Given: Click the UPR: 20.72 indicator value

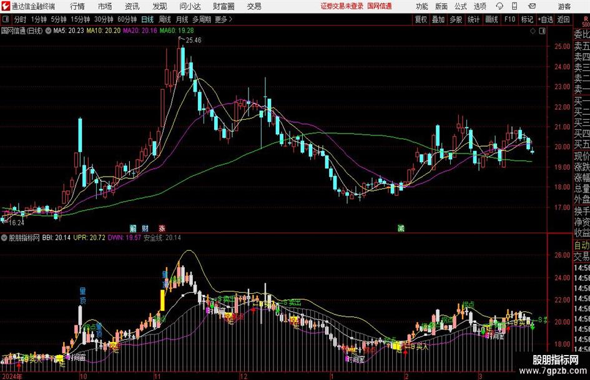Looking at the screenshot, I should pos(89,238).
